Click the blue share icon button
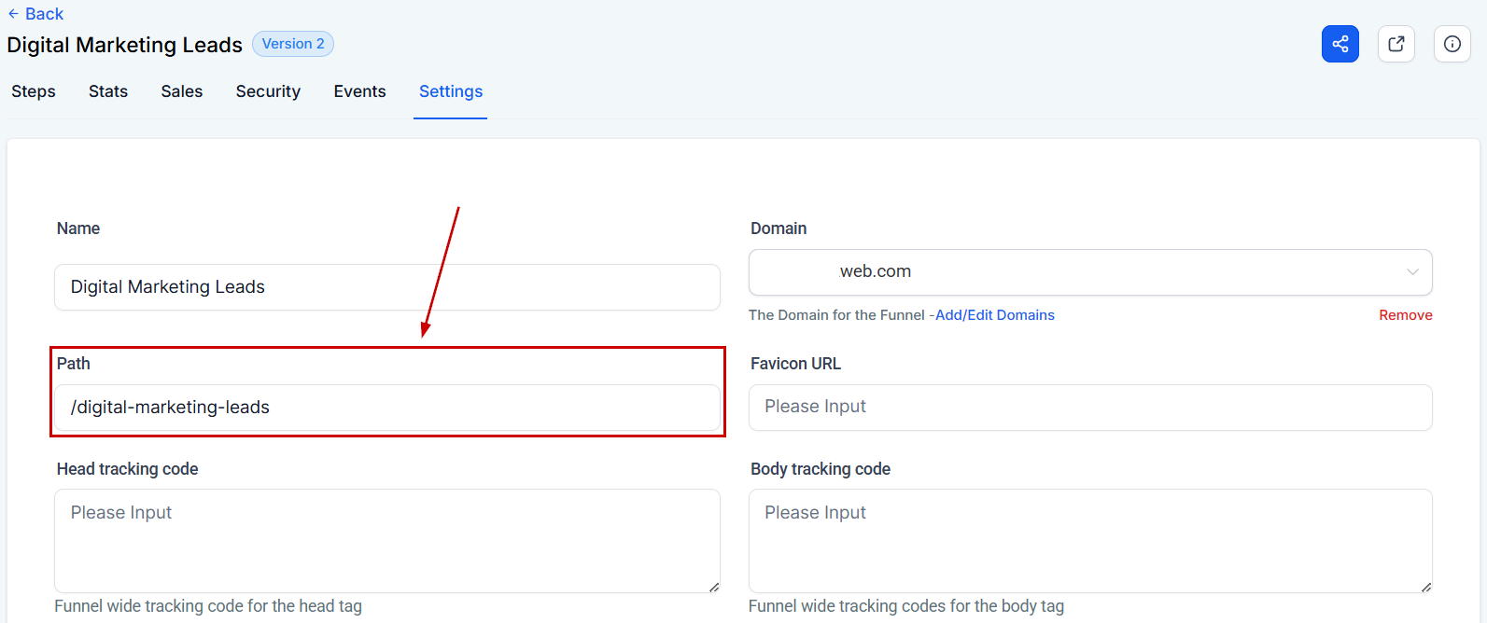The height and width of the screenshot is (623, 1487). tap(1340, 44)
